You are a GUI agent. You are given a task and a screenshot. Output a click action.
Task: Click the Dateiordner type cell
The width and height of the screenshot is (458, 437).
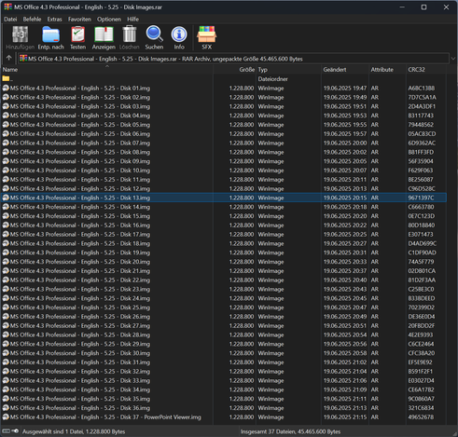(x=272, y=79)
